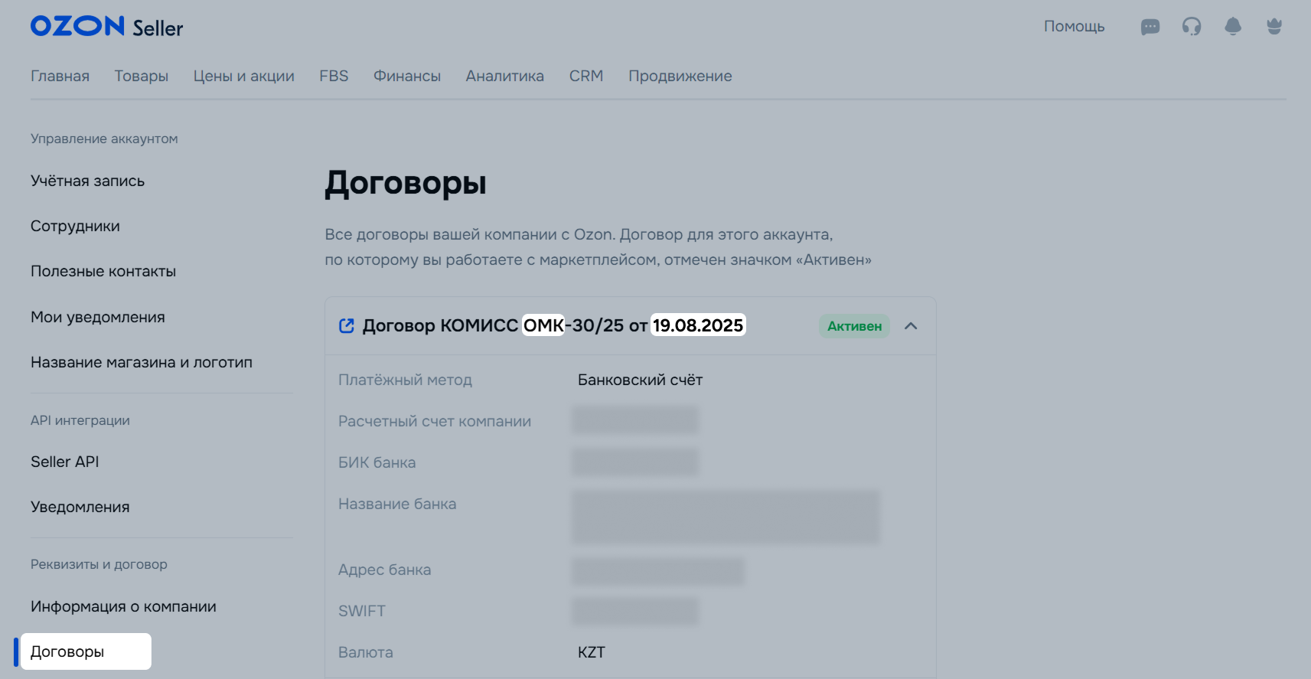1311x679 pixels.
Task: Click the Платёжный метод label
Action: (x=405, y=380)
